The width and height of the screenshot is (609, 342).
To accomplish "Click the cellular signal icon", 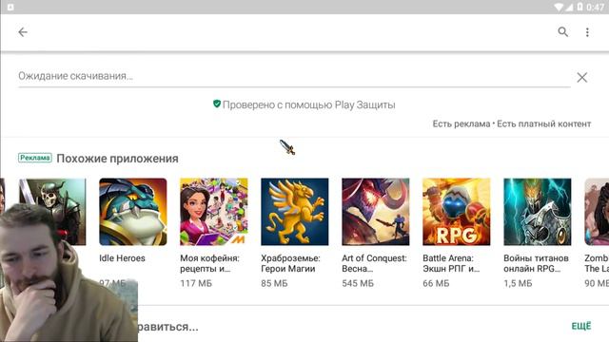I will (x=569, y=7).
